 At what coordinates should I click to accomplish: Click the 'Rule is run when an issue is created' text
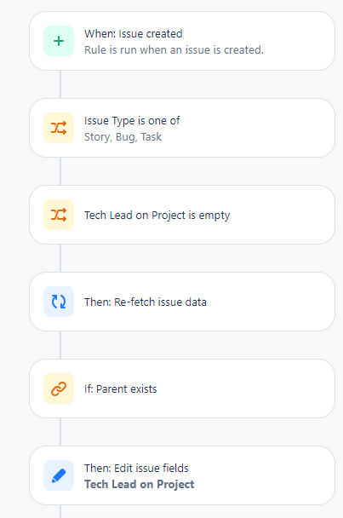click(x=174, y=50)
